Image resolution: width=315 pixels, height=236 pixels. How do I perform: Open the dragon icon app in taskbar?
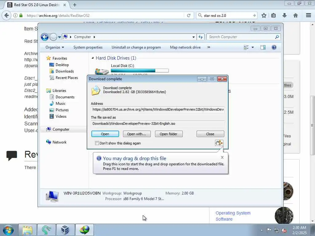[46, 230]
